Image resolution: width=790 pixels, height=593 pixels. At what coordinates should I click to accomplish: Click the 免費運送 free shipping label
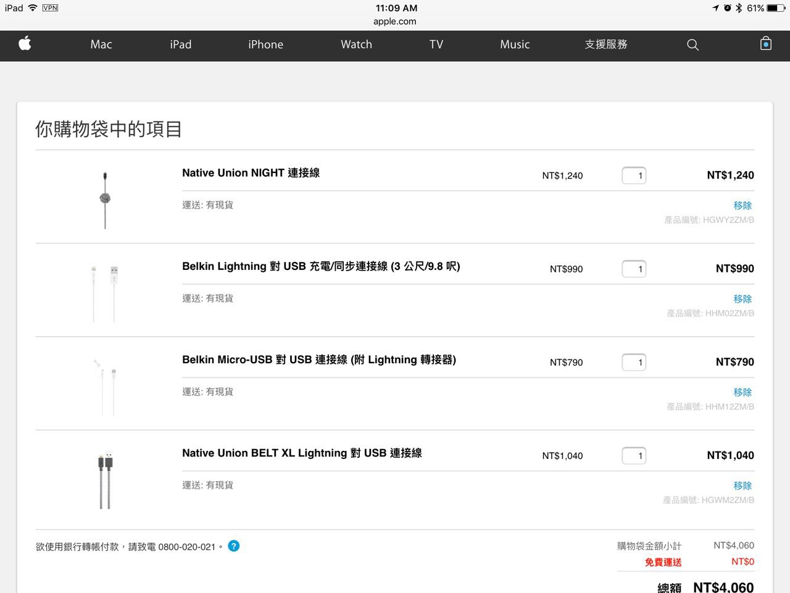(663, 562)
